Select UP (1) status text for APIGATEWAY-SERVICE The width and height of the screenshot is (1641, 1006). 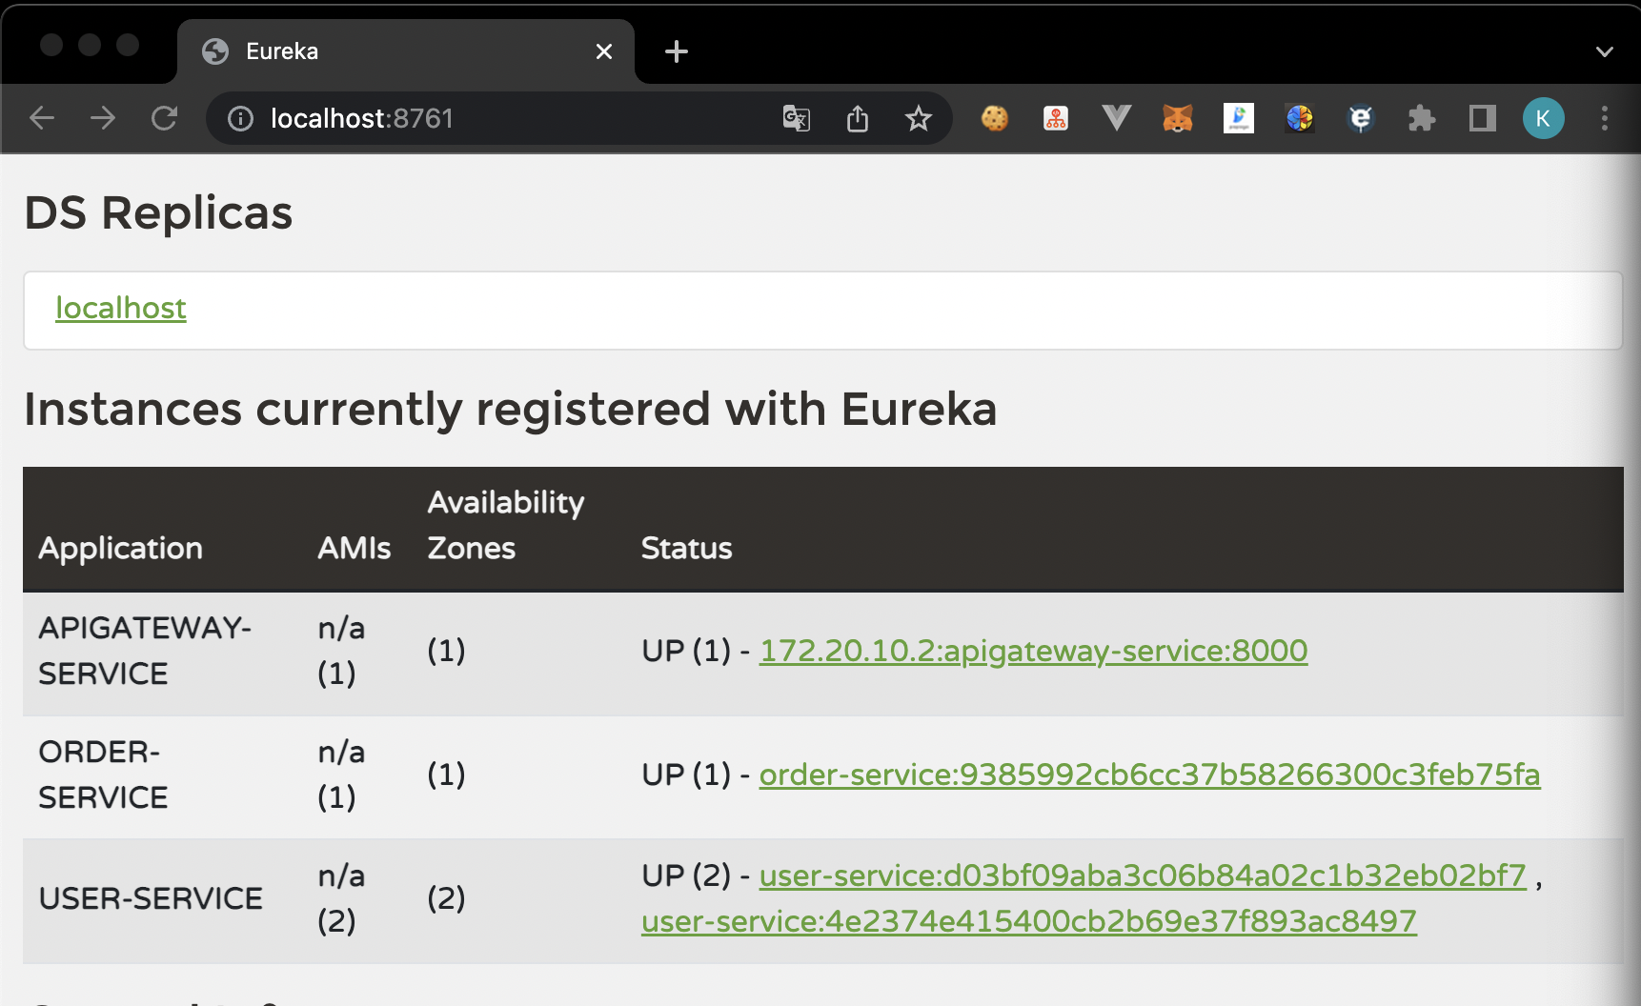pyautogui.click(x=686, y=651)
